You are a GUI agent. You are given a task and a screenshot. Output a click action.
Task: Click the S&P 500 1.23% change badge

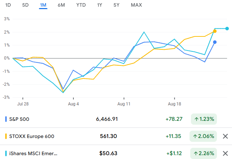[204, 119]
